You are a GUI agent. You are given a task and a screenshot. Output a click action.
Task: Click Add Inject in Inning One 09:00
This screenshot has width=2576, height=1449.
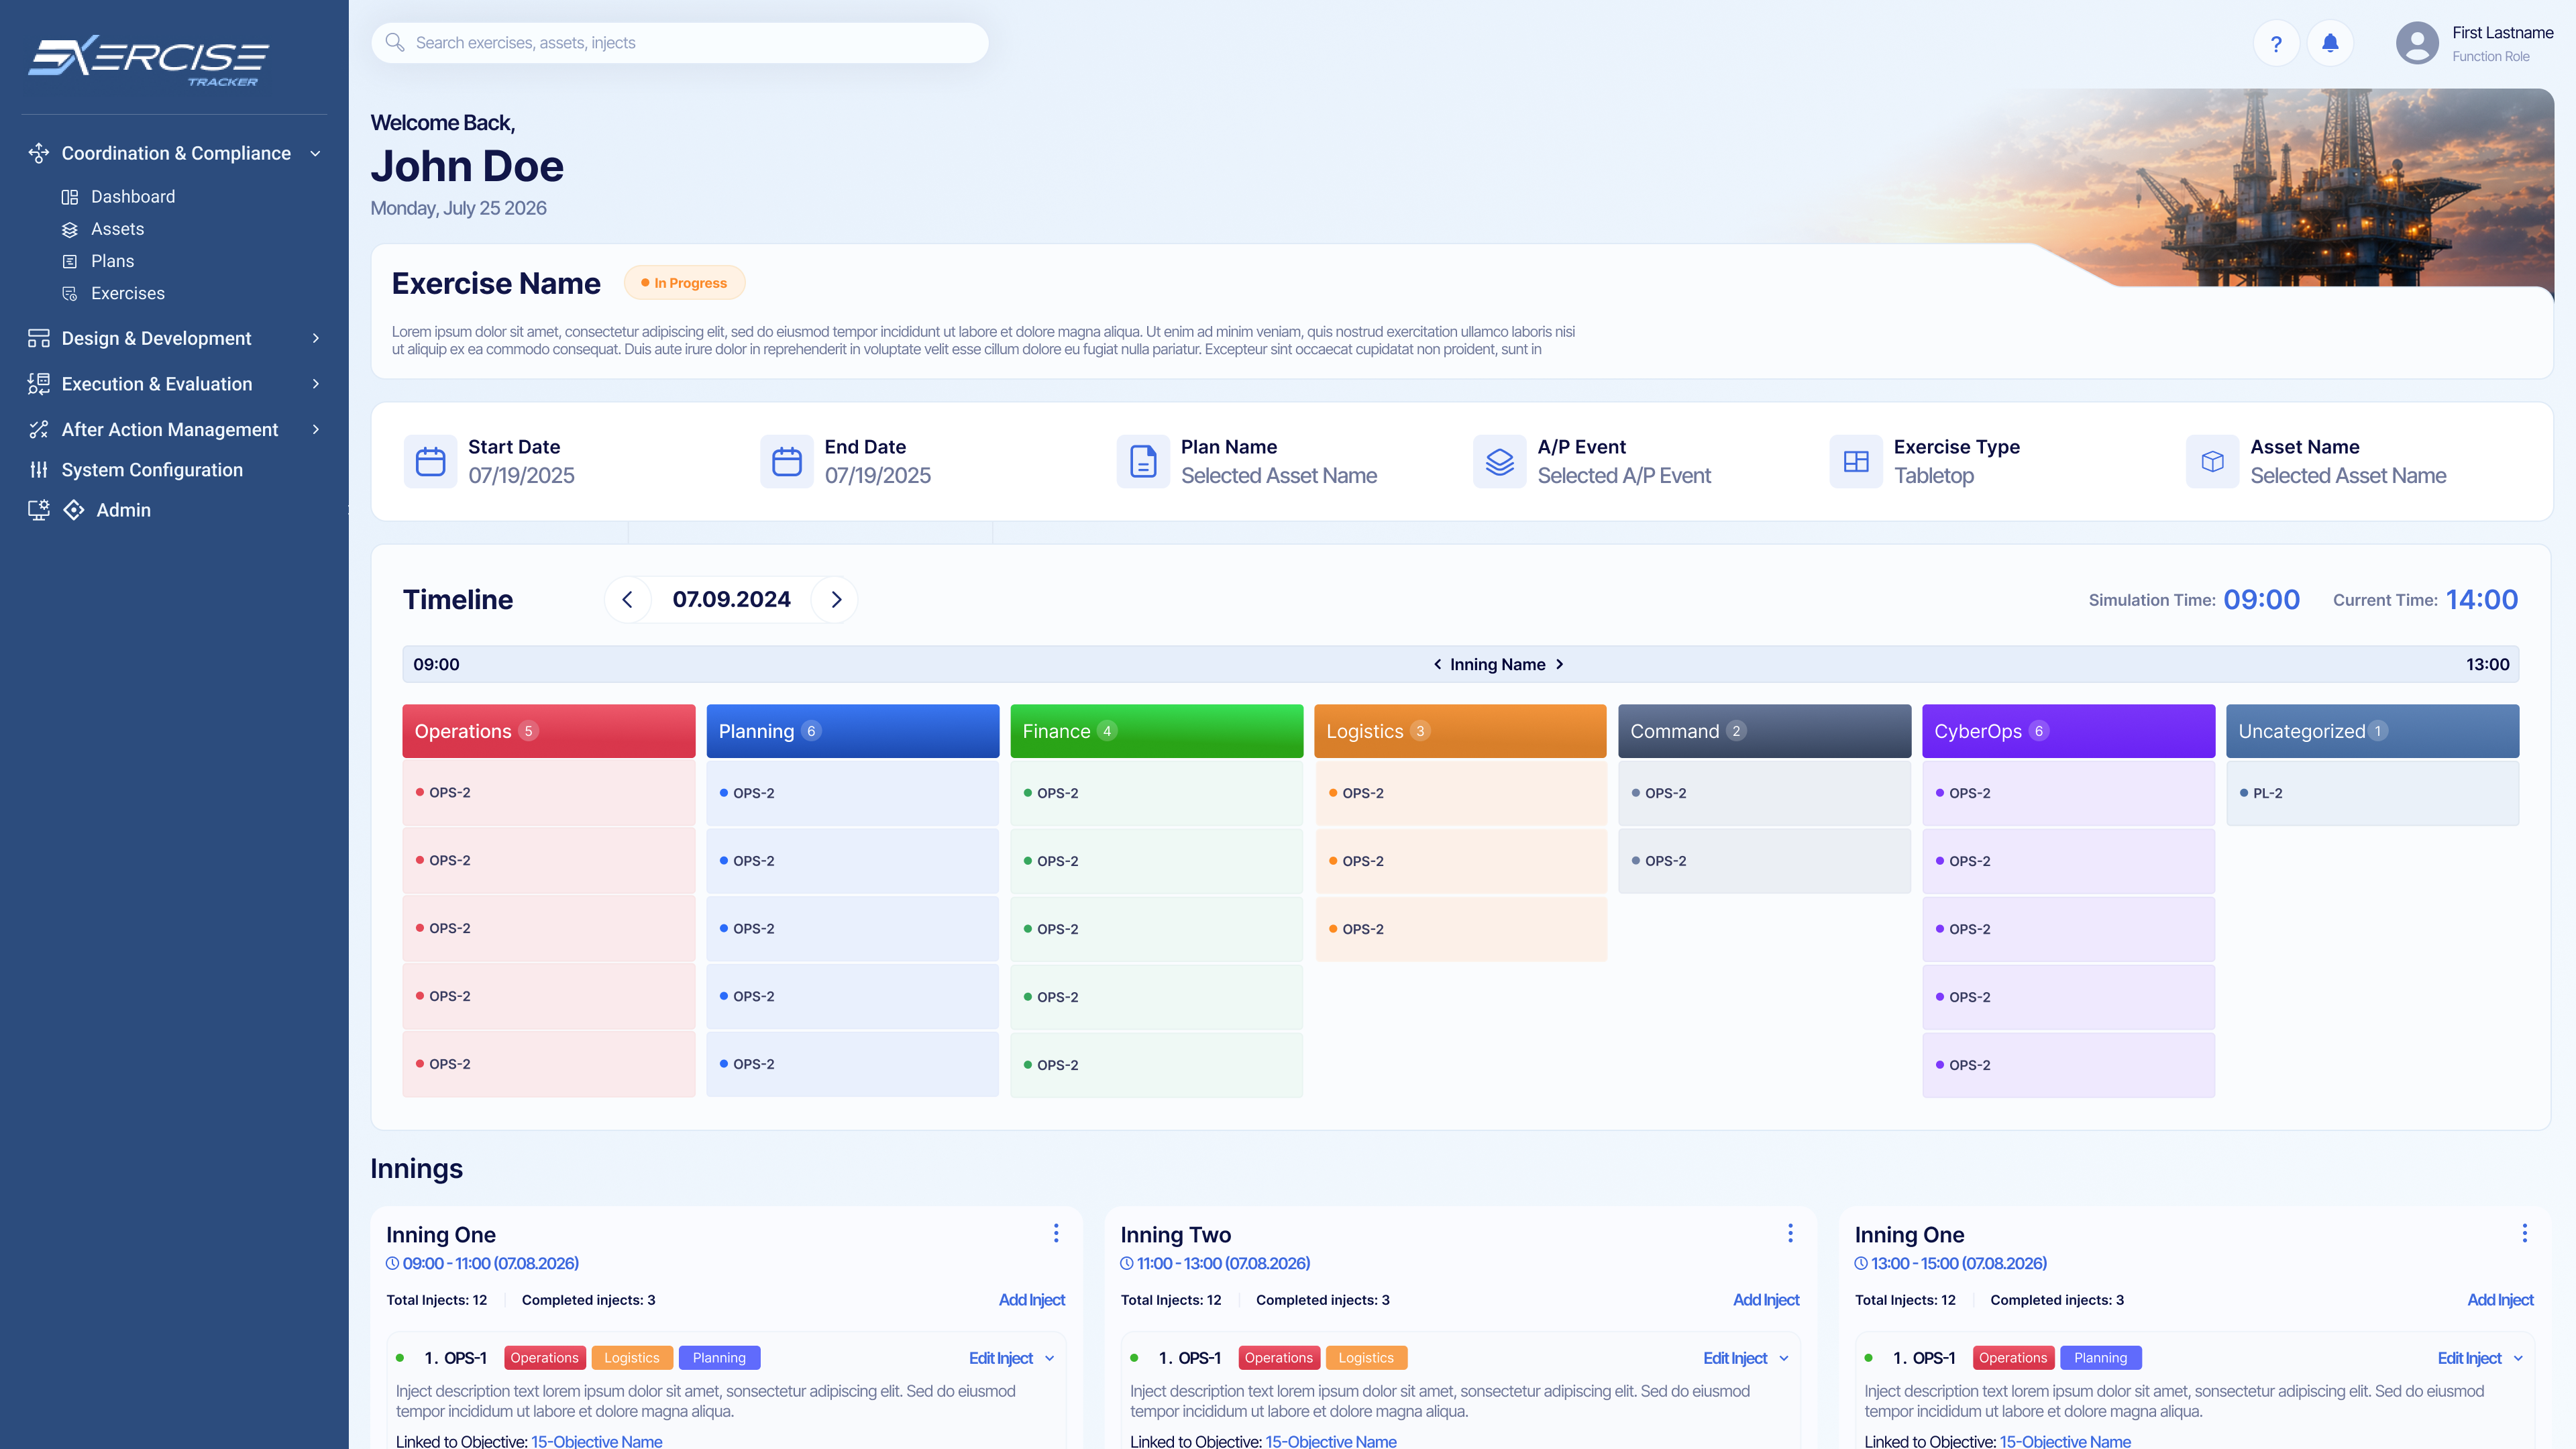(1031, 1300)
